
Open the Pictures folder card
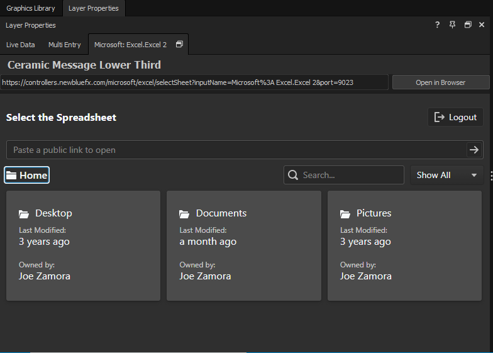tap(405, 245)
